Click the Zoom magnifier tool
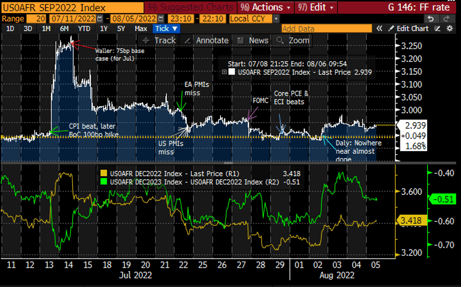 pyautogui.click(x=294, y=40)
